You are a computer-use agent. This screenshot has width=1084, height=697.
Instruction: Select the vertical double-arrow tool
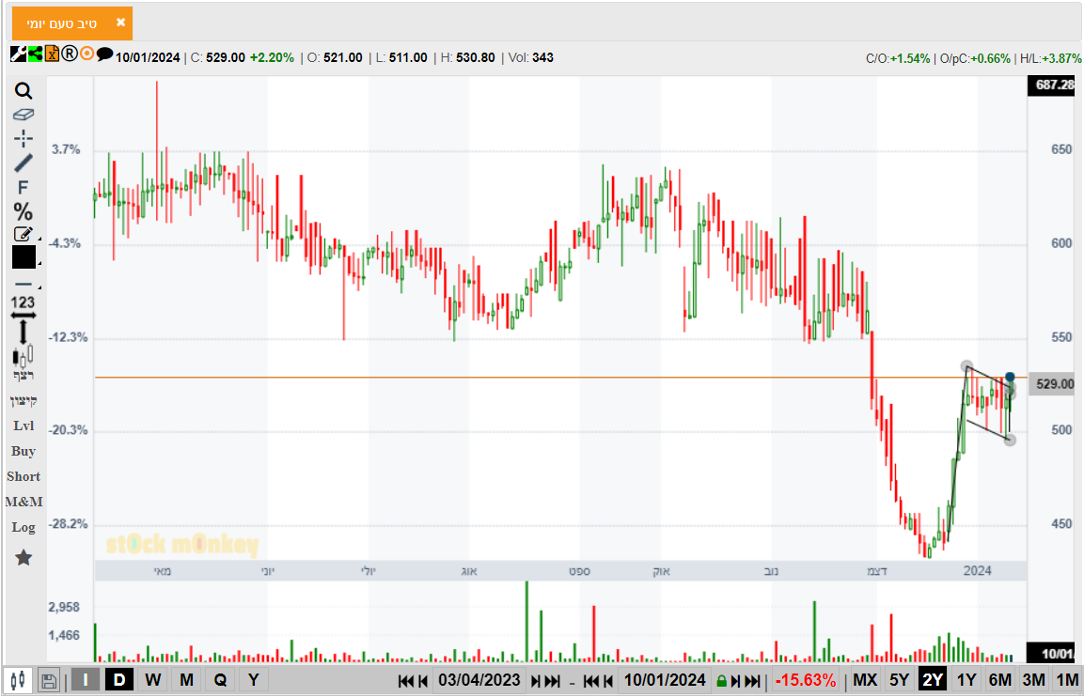(x=24, y=333)
